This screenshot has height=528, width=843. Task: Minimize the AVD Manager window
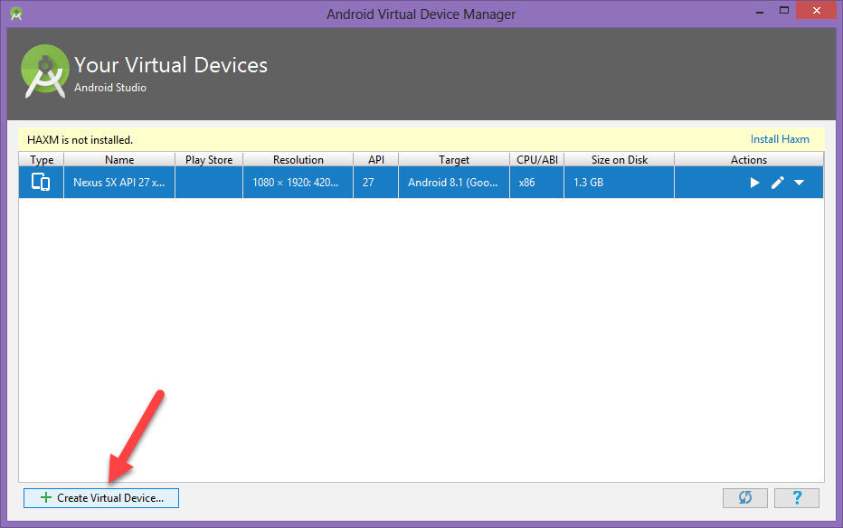point(760,11)
